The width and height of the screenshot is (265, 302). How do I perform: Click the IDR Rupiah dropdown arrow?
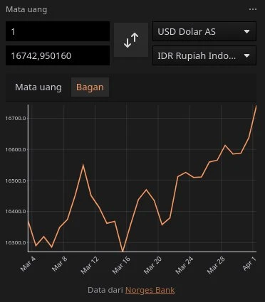tap(246, 56)
